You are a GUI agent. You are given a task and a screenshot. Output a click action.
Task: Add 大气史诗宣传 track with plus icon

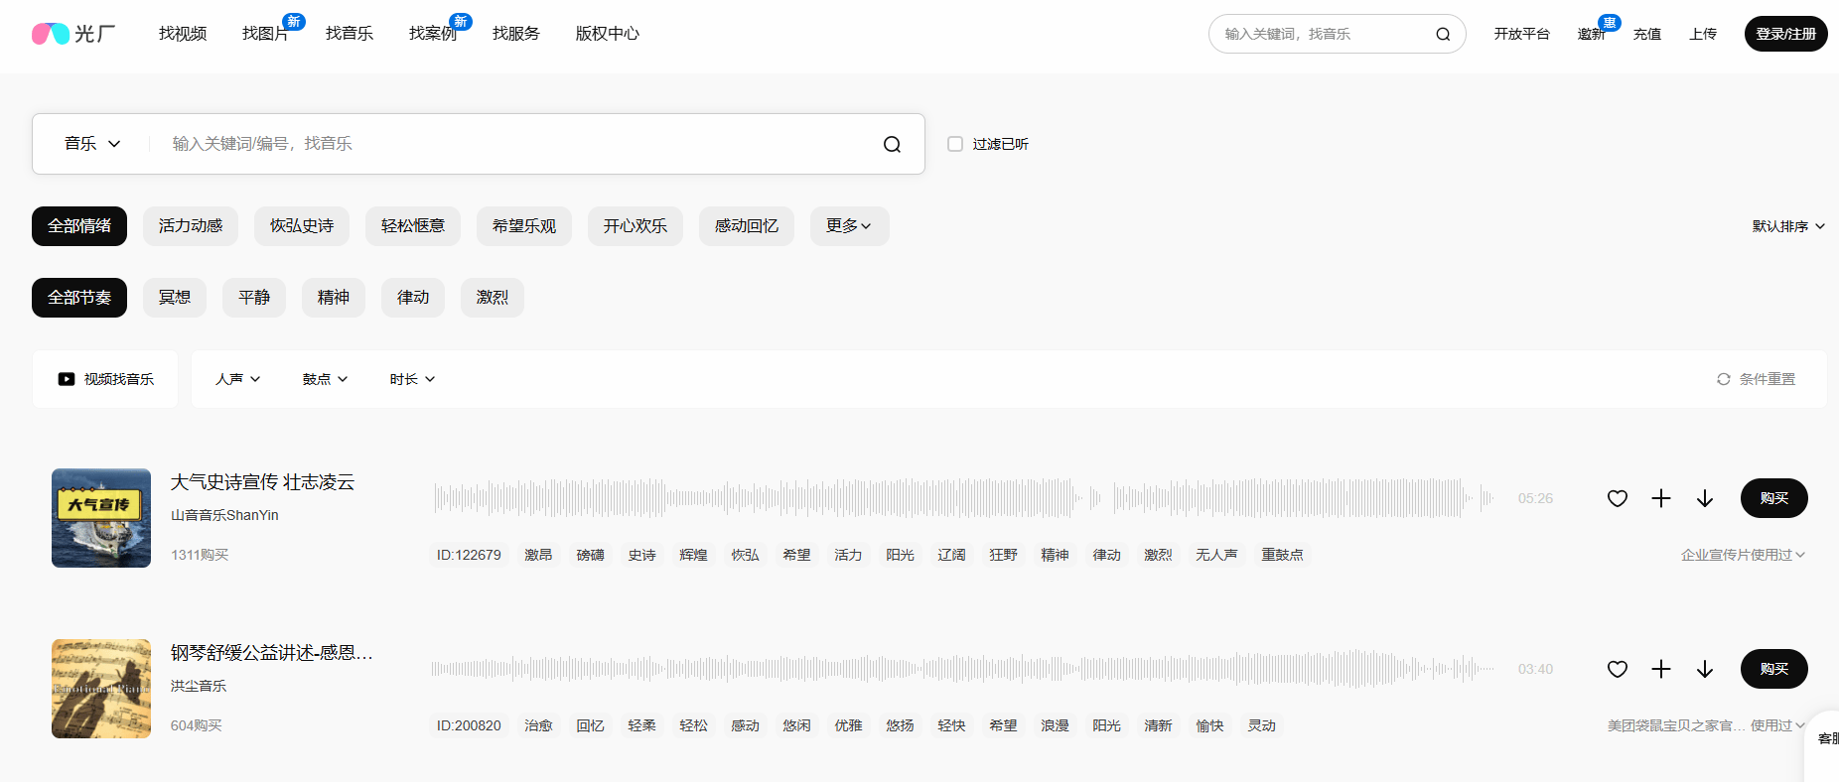pyautogui.click(x=1661, y=498)
